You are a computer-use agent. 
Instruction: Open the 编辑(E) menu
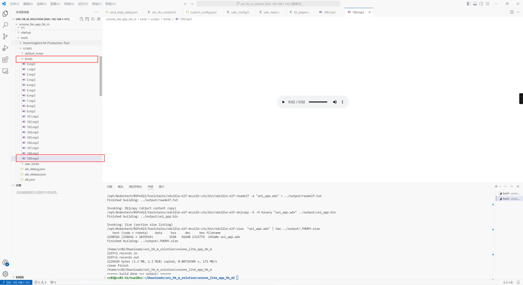pyautogui.click(x=28, y=4)
